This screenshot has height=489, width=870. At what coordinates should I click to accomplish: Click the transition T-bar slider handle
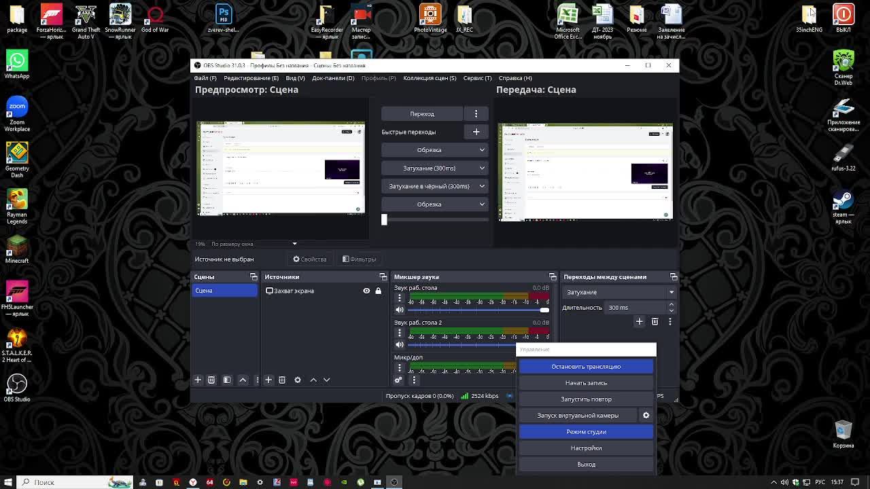384,219
